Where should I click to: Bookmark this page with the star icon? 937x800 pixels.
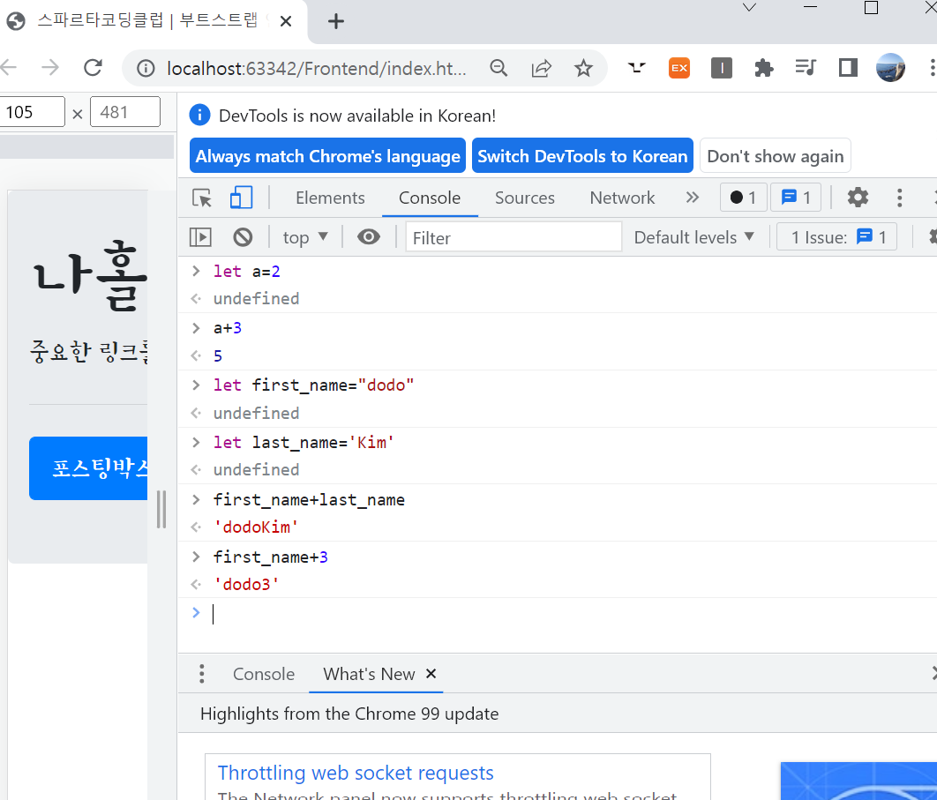point(583,68)
